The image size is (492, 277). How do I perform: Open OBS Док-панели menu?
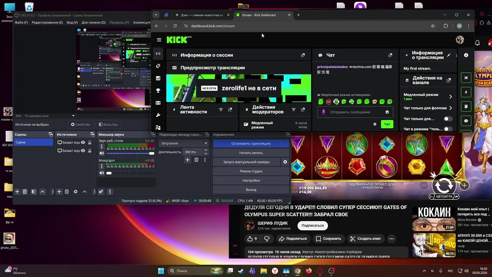93,22
